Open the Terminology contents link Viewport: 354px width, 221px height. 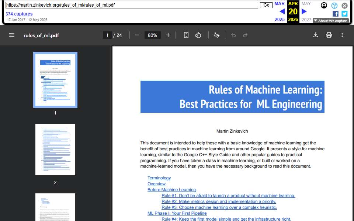[159, 178]
